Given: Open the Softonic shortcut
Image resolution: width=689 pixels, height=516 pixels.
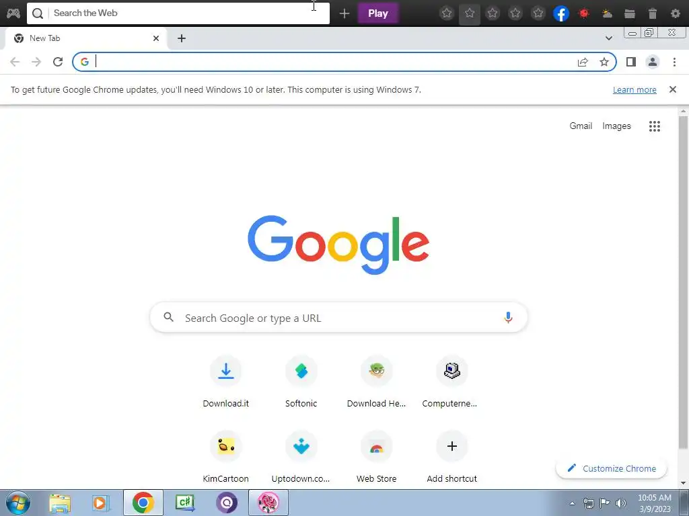Looking at the screenshot, I should point(301,381).
